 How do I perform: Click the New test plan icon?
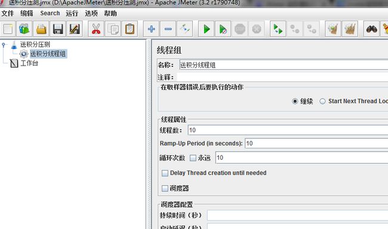point(8,29)
